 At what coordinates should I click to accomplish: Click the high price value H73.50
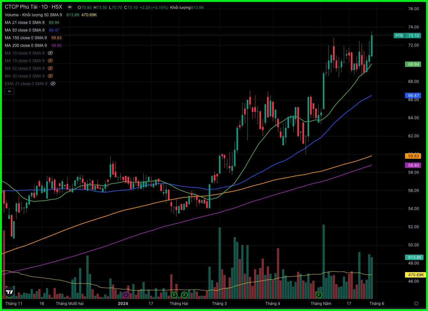click(100, 7)
